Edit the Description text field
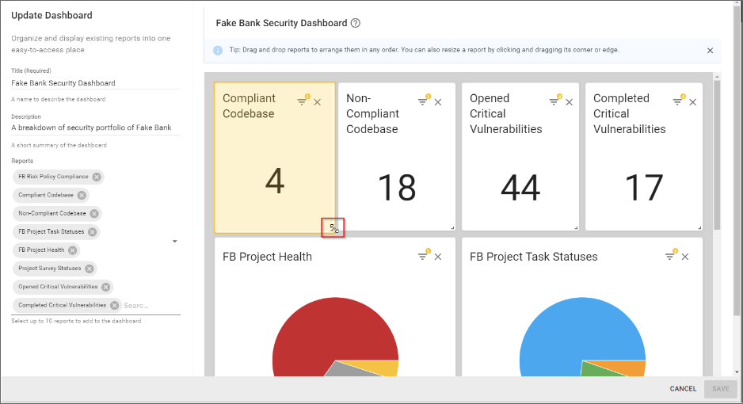The image size is (743, 404). click(x=95, y=128)
